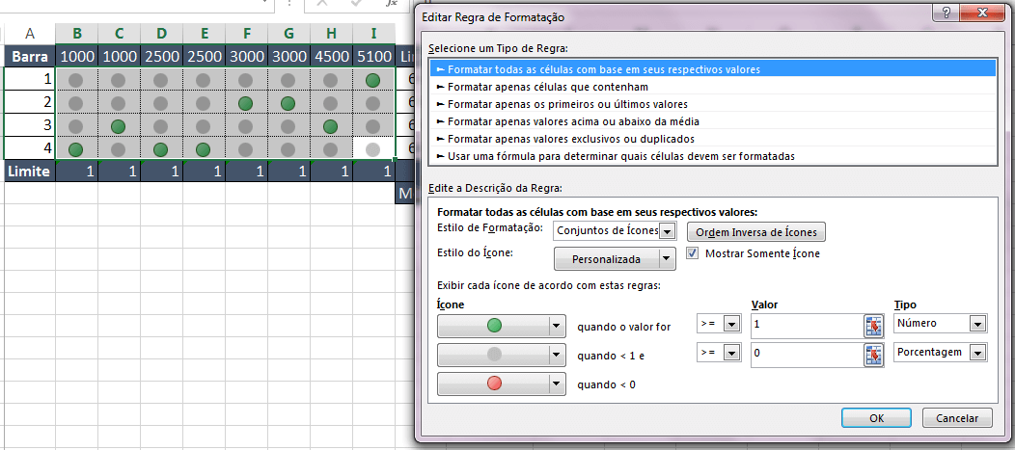Click the green circle icon in cell D4
This screenshot has height=450, width=1015.
[x=161, y=149]
